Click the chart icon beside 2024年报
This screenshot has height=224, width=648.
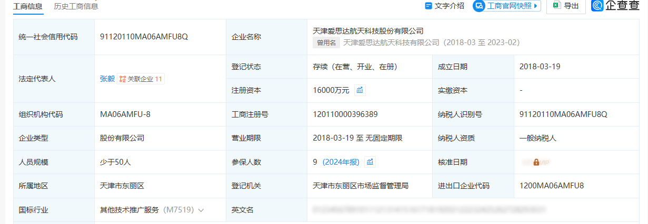click(370, 162)
